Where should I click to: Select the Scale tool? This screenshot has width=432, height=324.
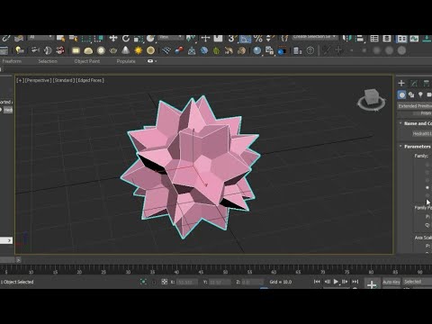(x=139, y=39)
